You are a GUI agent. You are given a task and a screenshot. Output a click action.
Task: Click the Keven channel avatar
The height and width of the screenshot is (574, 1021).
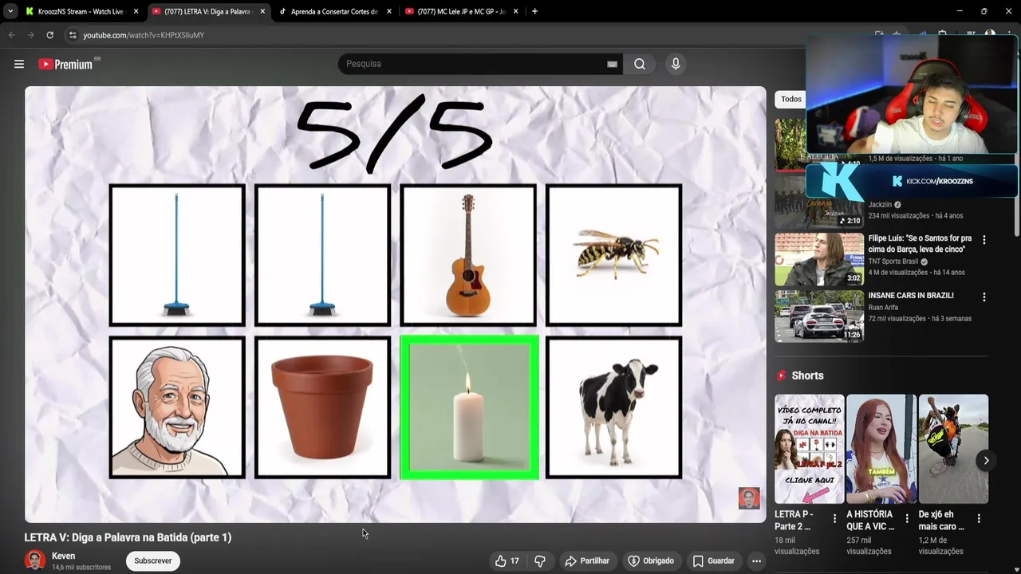coord(34,560)
